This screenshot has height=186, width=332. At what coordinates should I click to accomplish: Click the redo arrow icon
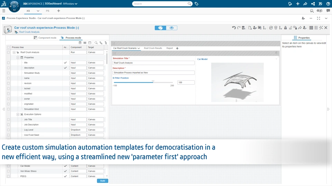tap(239, 28)
